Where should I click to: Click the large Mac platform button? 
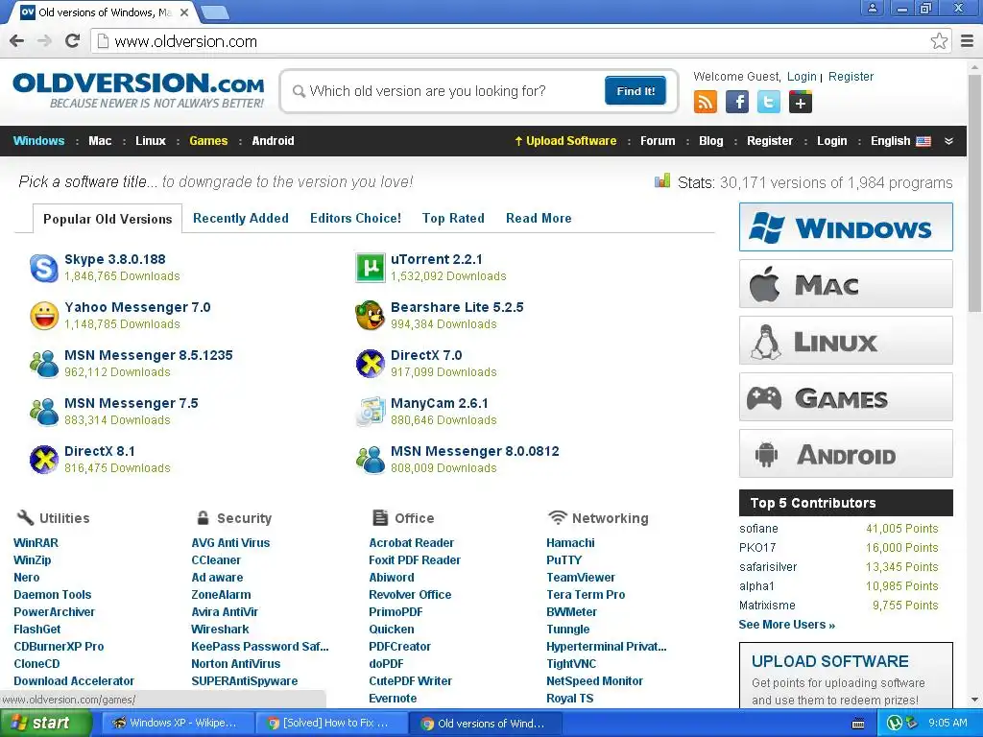click(846, 284)
